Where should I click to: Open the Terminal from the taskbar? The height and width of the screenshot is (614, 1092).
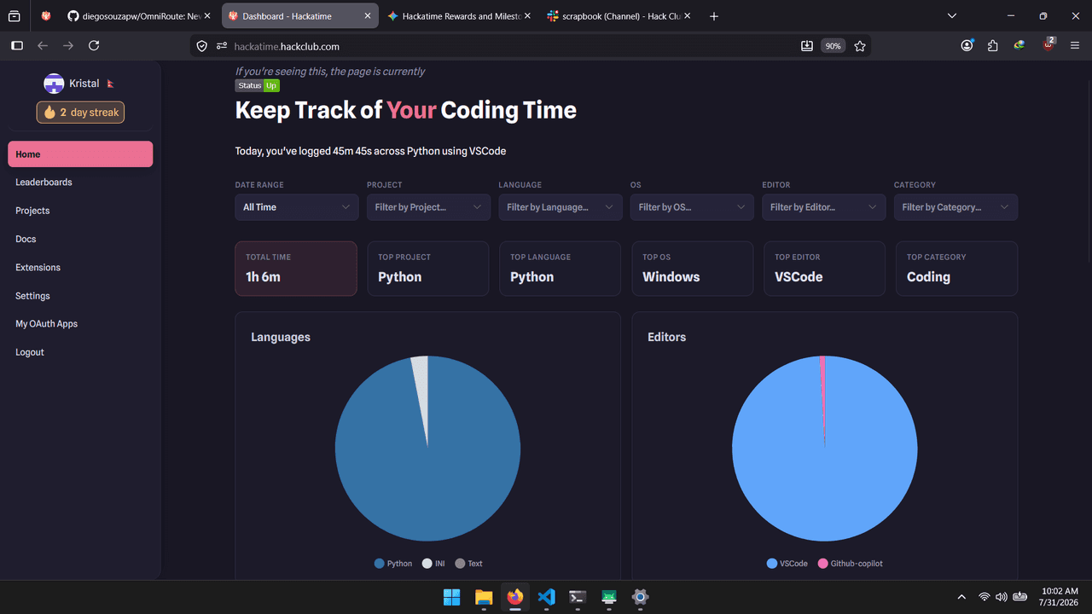[x=578, y=597]
